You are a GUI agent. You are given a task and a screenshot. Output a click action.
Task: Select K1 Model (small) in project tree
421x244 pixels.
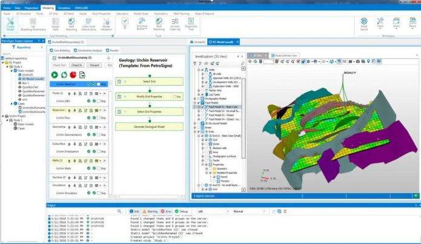(x=31, y=77)
